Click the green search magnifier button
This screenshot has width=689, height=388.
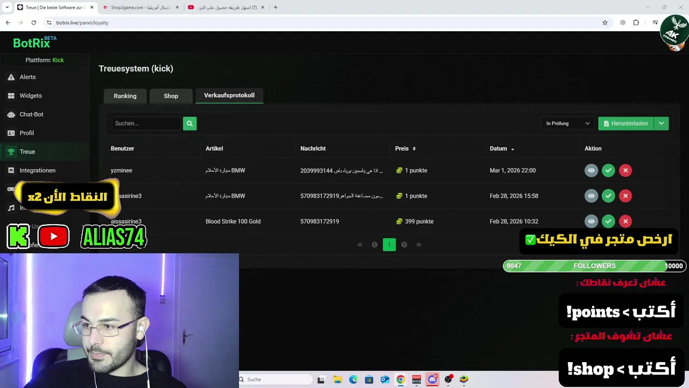(x=189, y=123)
